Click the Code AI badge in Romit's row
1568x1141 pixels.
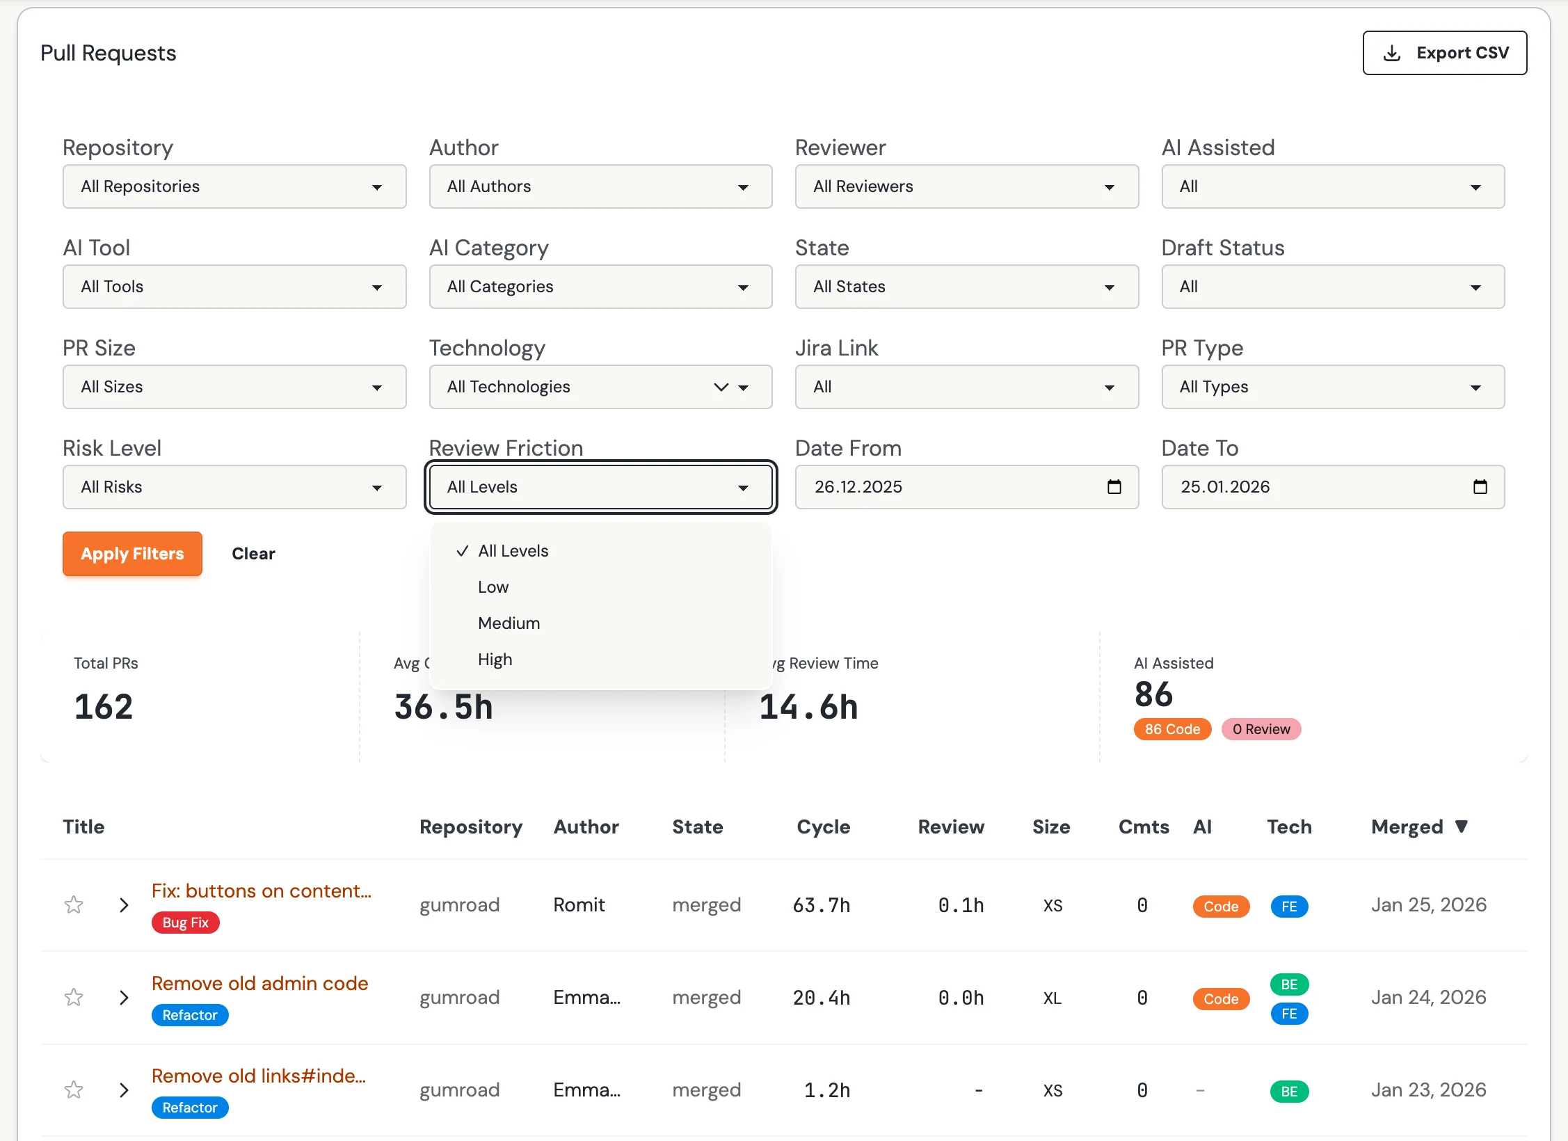(x=1221, y=906)
